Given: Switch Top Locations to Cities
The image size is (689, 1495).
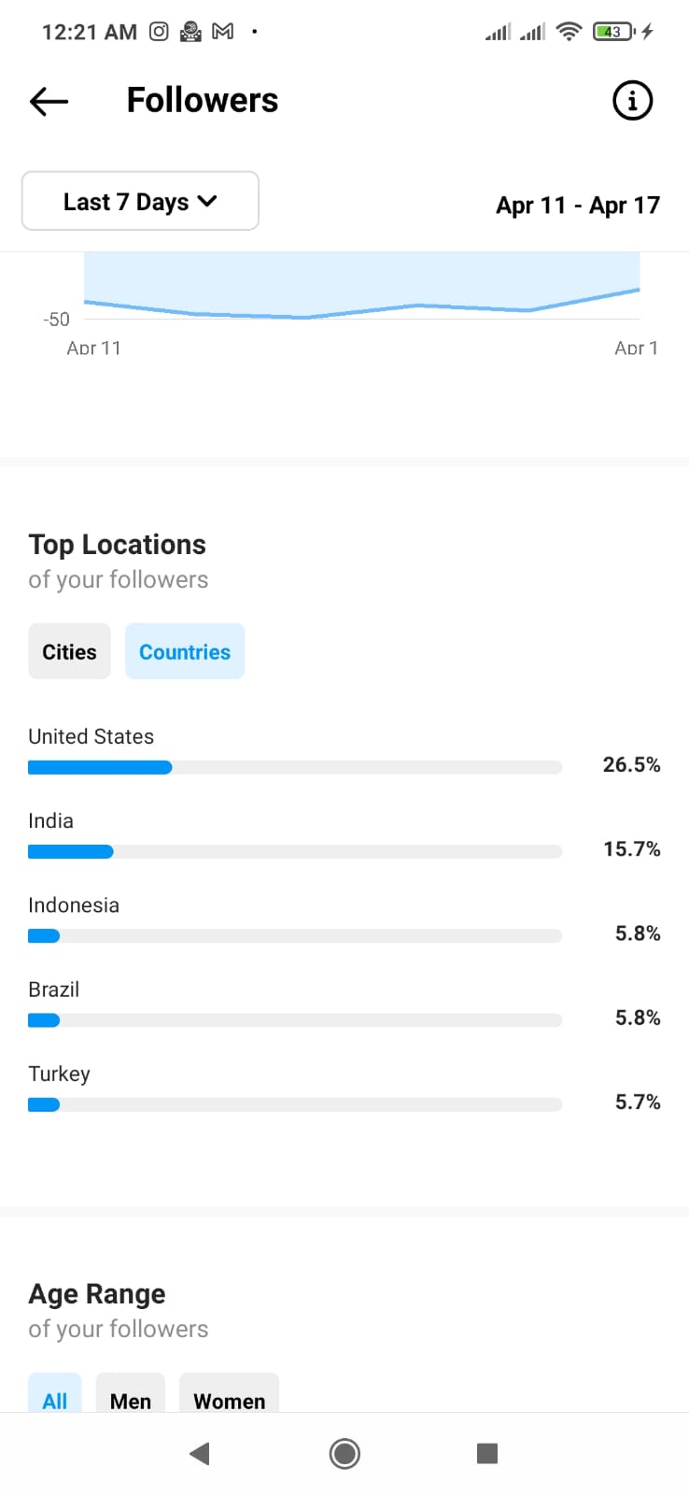Looking at the screenshot, I should coord(69,651).
